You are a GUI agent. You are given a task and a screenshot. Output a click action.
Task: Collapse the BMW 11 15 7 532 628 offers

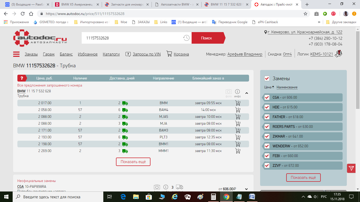[x=247, y=93]
